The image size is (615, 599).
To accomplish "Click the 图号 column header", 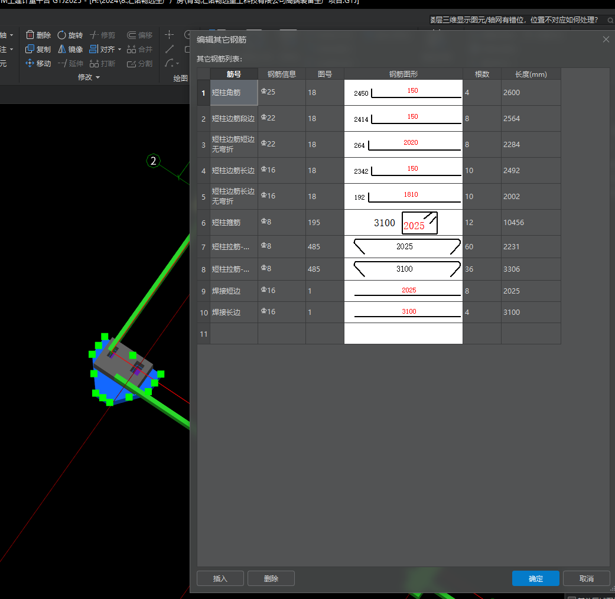I will pyautogui.click(x=325, y=74).
